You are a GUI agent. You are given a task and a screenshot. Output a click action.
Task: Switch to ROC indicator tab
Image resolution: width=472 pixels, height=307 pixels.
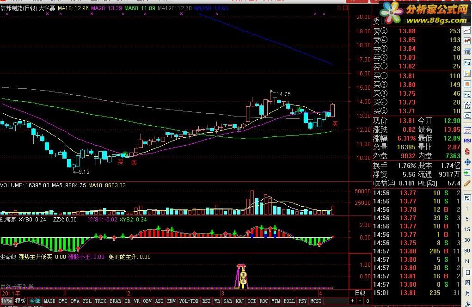[264, 301]
